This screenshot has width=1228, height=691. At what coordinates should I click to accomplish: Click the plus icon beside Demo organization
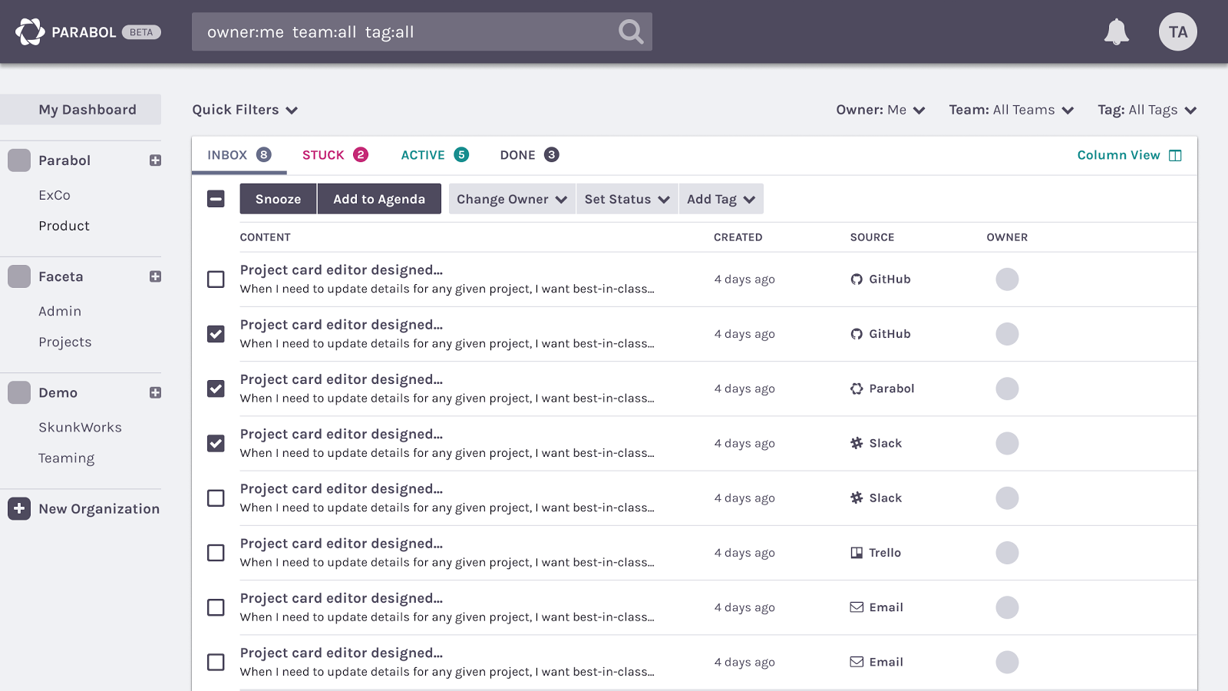155,392
